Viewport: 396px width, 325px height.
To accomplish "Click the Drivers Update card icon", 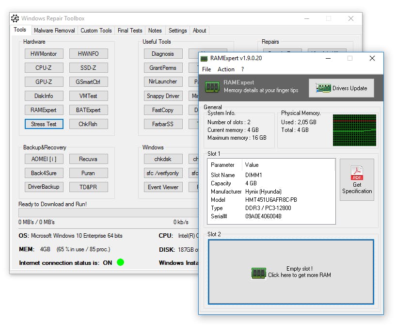I will [x=323, y=88].
